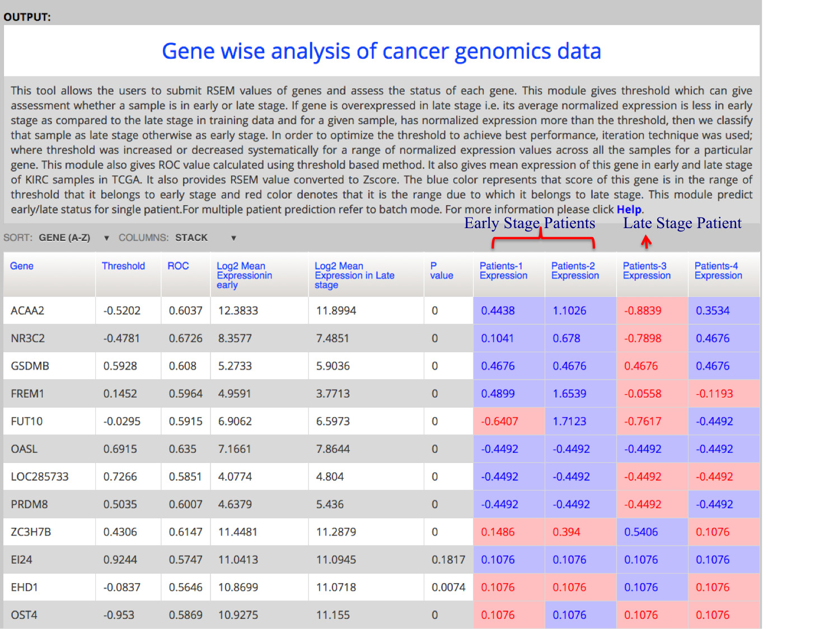The height and width of the screenshot is (629, 838).
Task: Sort by the P value column
Action: (x=441, y=271)
